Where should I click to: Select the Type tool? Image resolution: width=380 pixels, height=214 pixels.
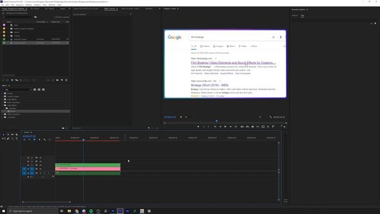tap(17, 139)
